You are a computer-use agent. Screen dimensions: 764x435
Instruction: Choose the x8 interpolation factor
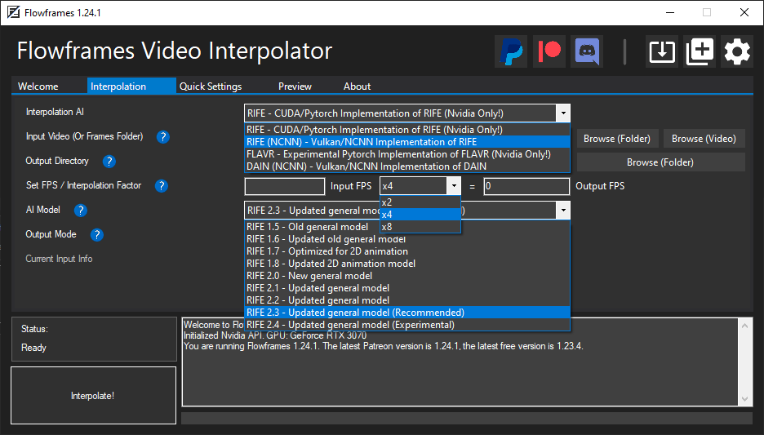(420, 227)
